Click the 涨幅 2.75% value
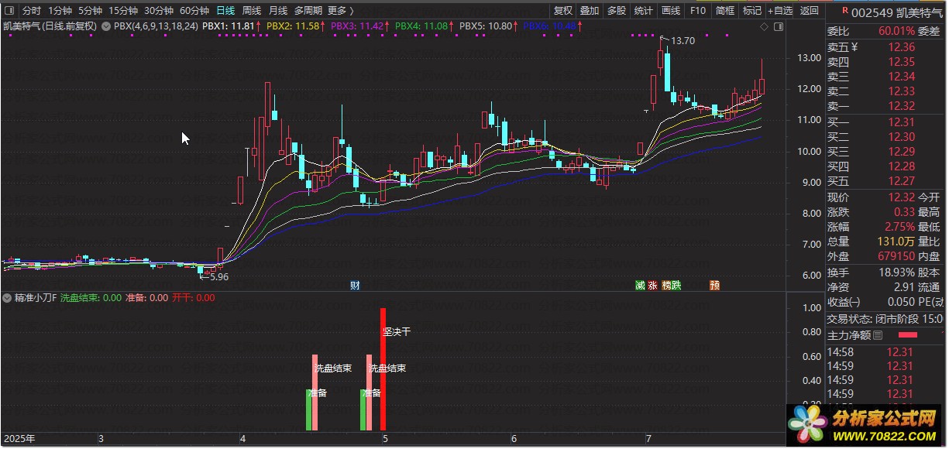Screen dimensions: 949x449 coord(899,227)
